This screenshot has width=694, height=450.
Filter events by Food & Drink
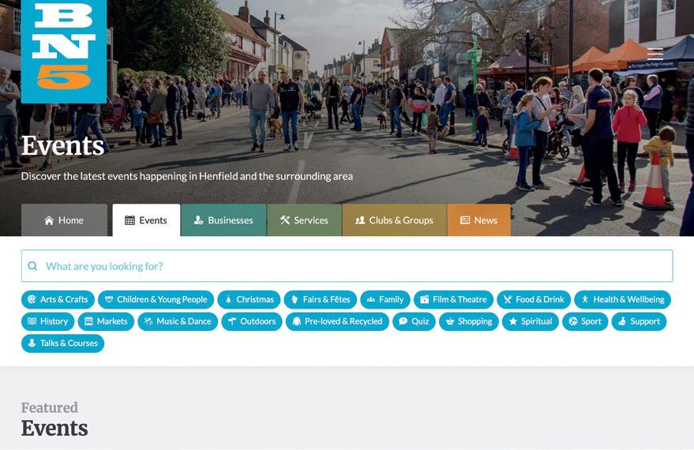pyautogui.click(x=534, y=299)
